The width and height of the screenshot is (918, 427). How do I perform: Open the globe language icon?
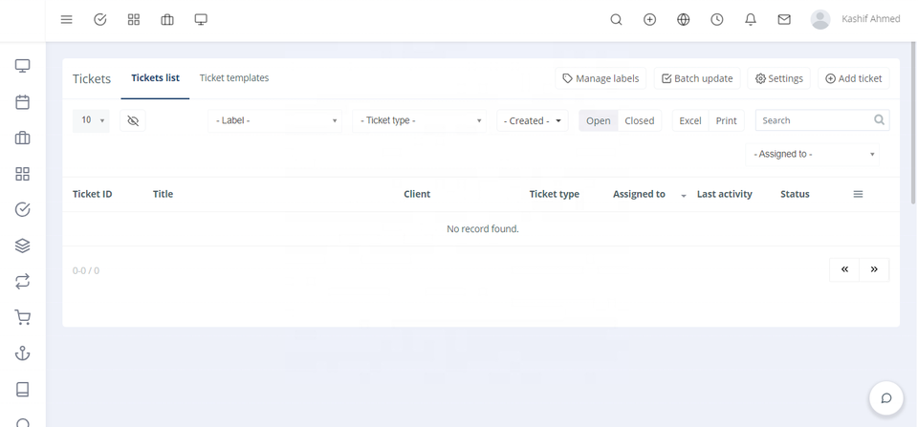click(683, 19)
